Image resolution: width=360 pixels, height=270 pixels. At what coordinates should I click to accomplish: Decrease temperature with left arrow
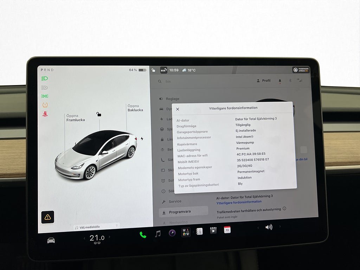coord(84,238)
